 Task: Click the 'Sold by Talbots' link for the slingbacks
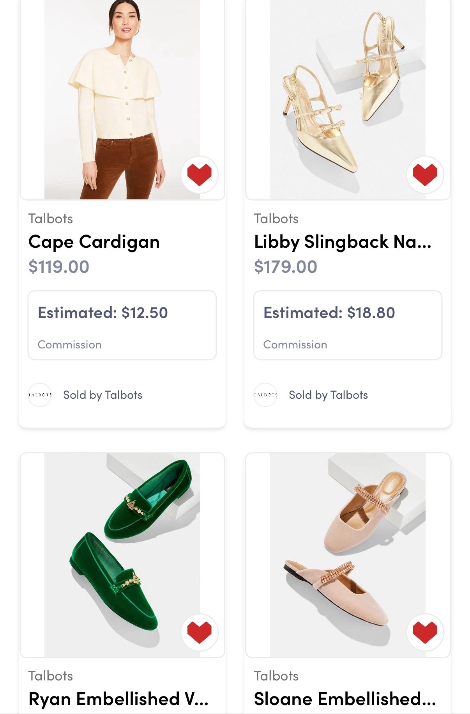click(328, 395)
